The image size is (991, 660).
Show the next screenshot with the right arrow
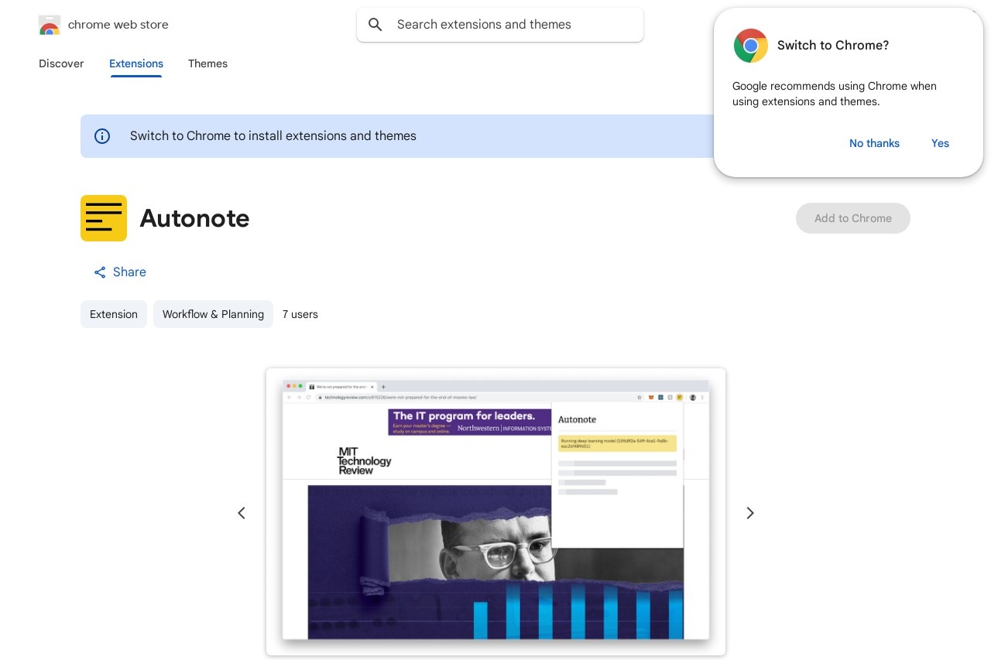click(x=749, y=513)
